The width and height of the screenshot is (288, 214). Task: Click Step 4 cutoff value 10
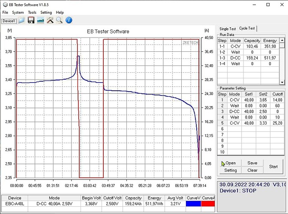pyautogui.click(x=277, y=117)
